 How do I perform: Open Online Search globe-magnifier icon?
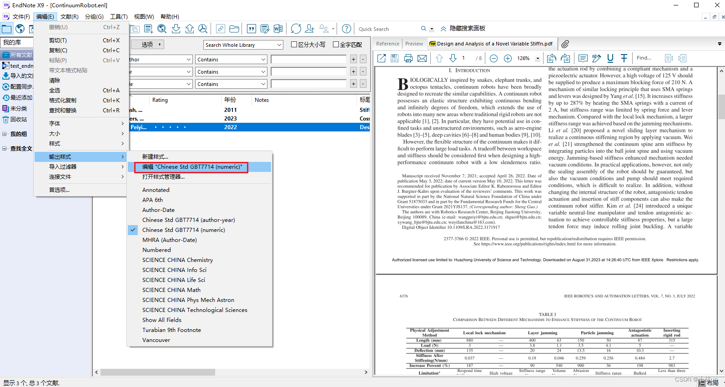coord(162,29)
